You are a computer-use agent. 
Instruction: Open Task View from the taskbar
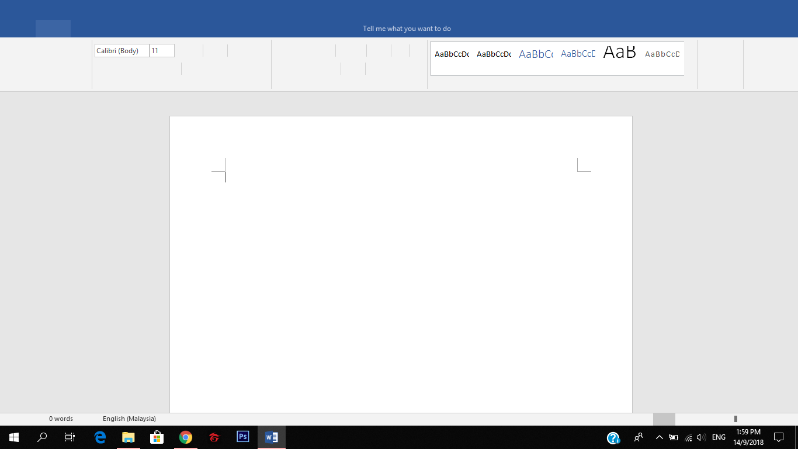coord(70,437)
